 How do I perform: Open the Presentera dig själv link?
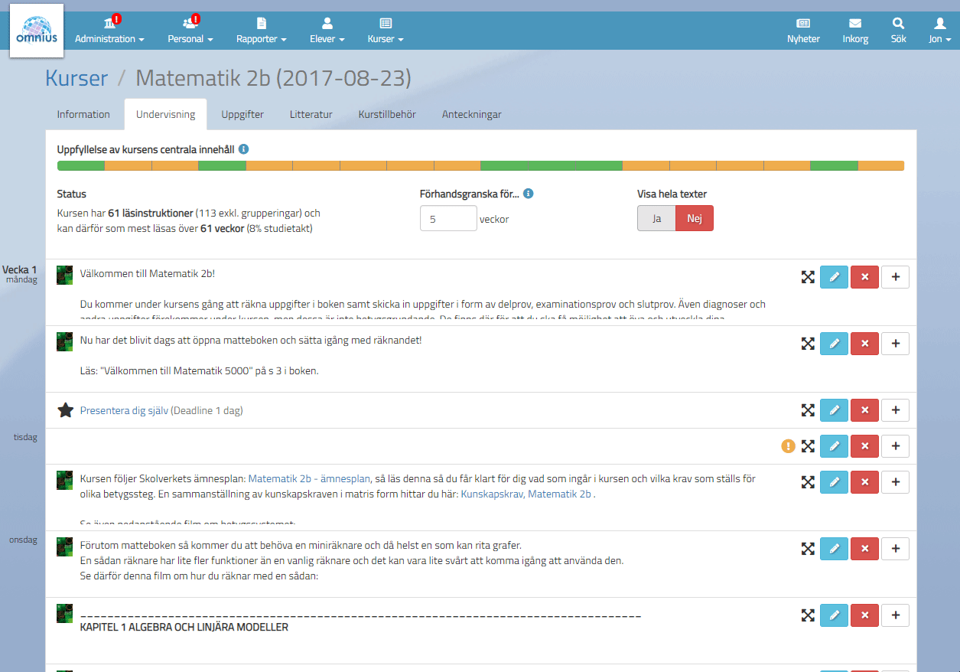point(123,411)
